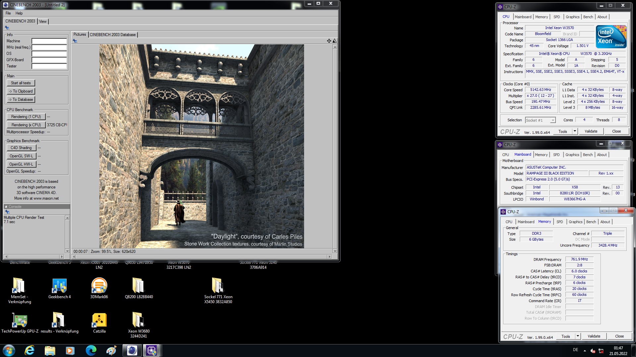Image resolution: width=636 pixels, height=357 pixels.
Task: Click the GFX-Board input field
Action: click(49, 60)
